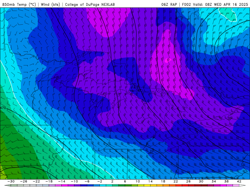
Task: Click the "2" legend value
Action: coord(112,181)
